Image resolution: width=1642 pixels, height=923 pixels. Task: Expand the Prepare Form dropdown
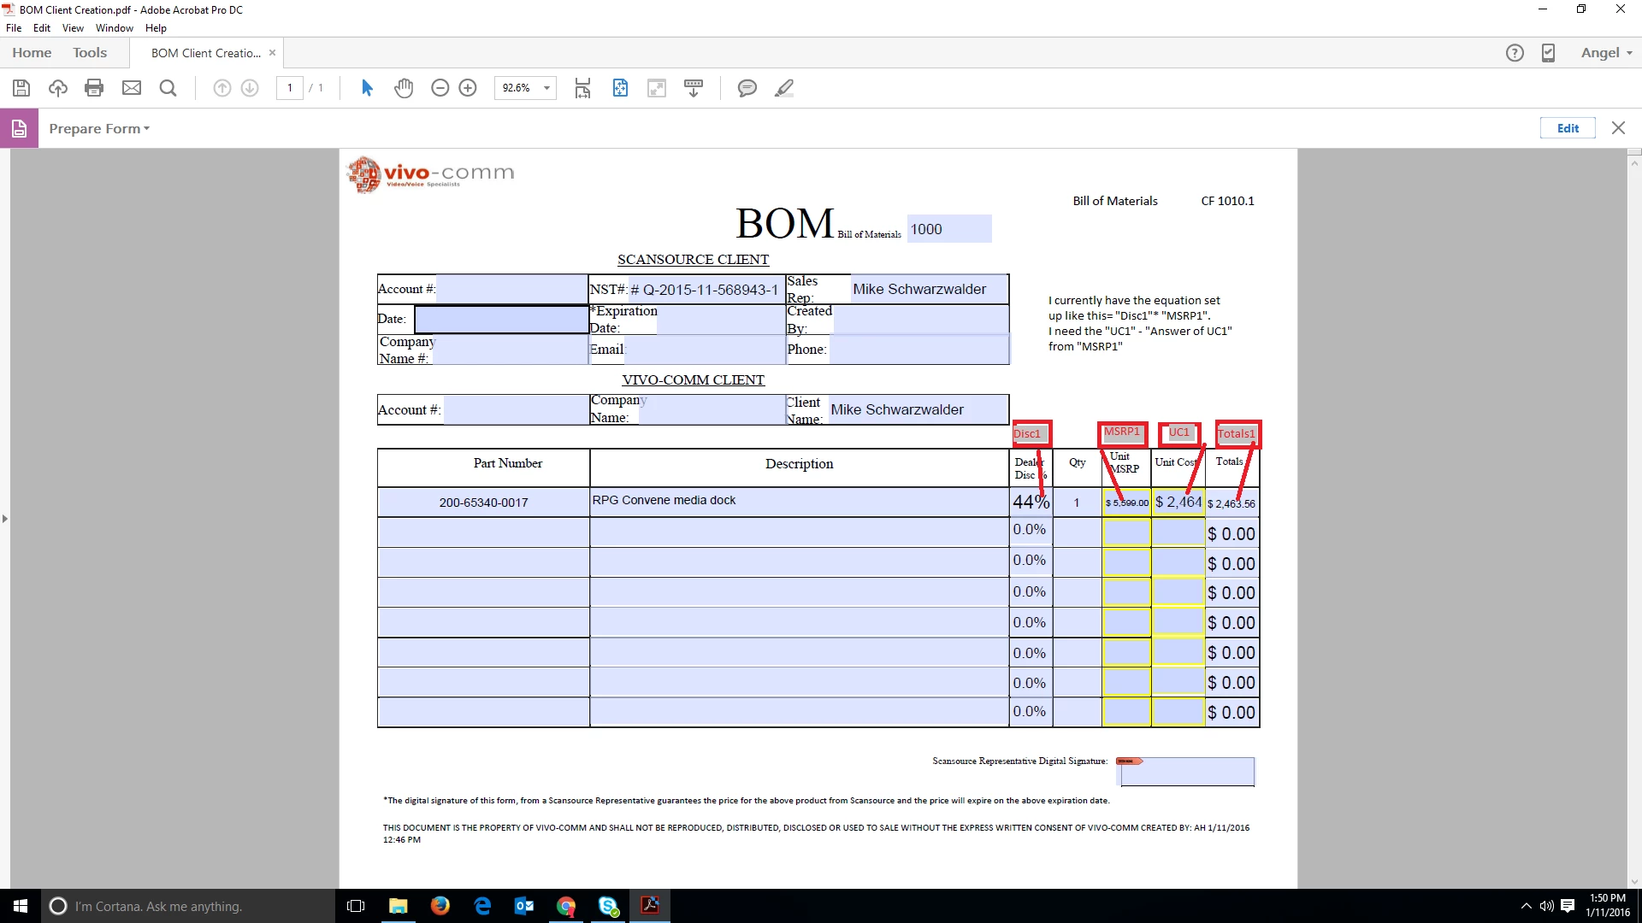(99, 128)
